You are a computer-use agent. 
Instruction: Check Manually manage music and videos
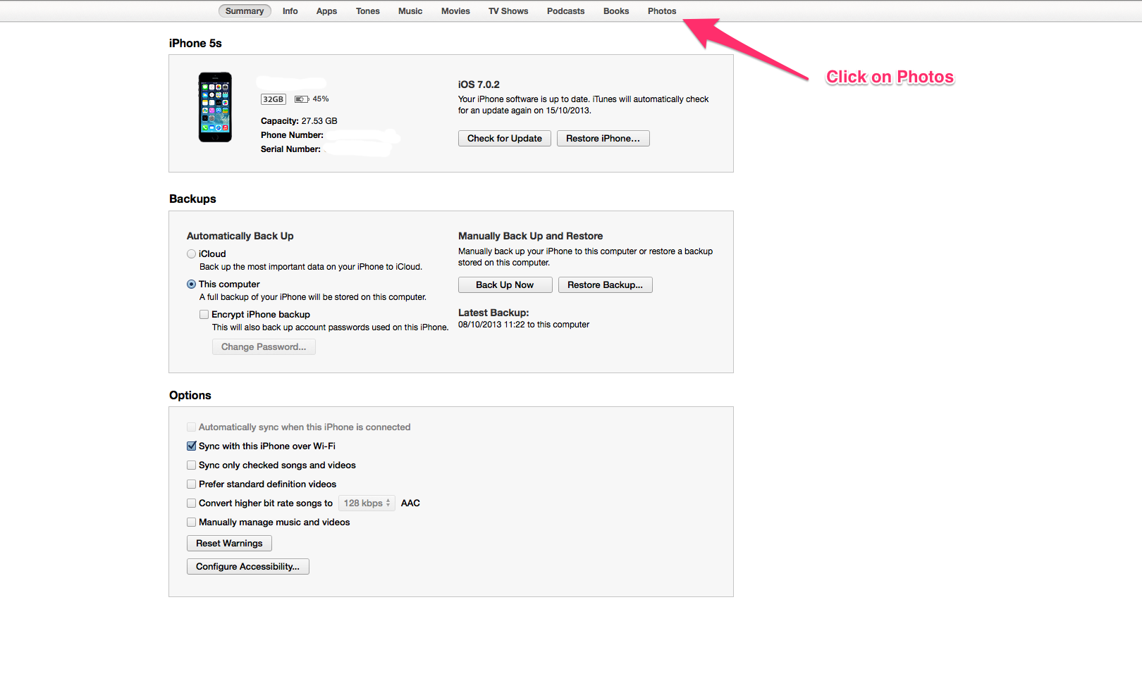pyautogui.click(x=191, y=522)
